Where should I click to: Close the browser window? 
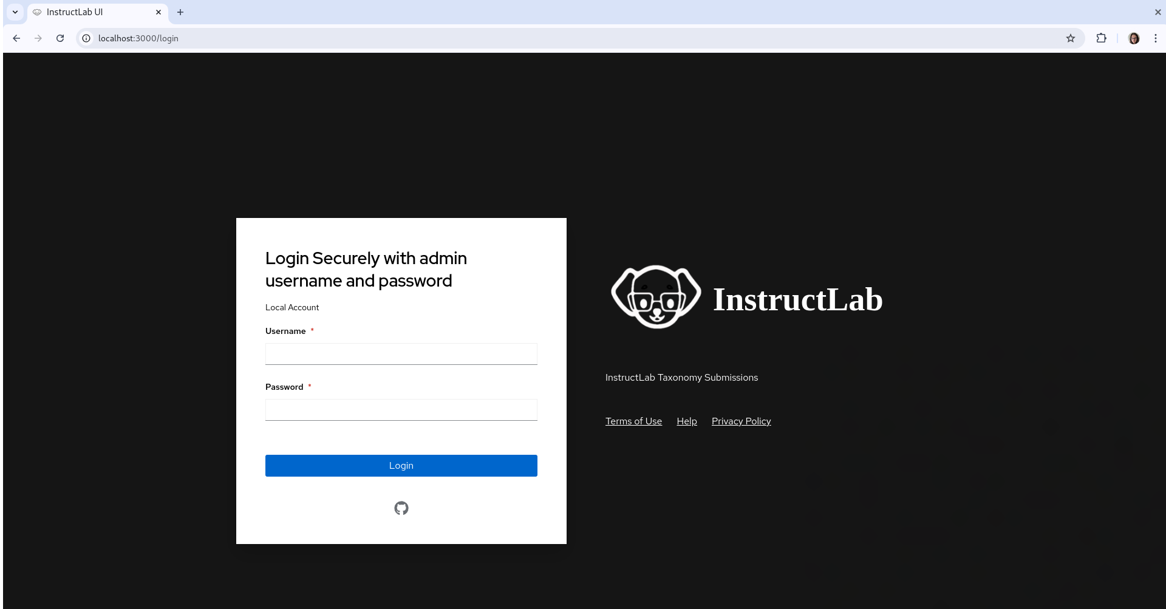tap(1157, 12)
